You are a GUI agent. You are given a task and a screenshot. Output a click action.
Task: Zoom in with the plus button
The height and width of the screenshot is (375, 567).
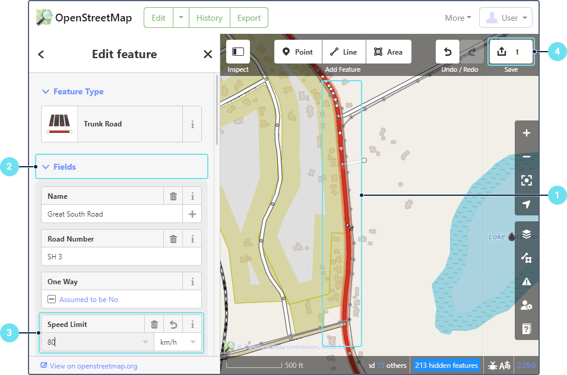click(526, 134)
